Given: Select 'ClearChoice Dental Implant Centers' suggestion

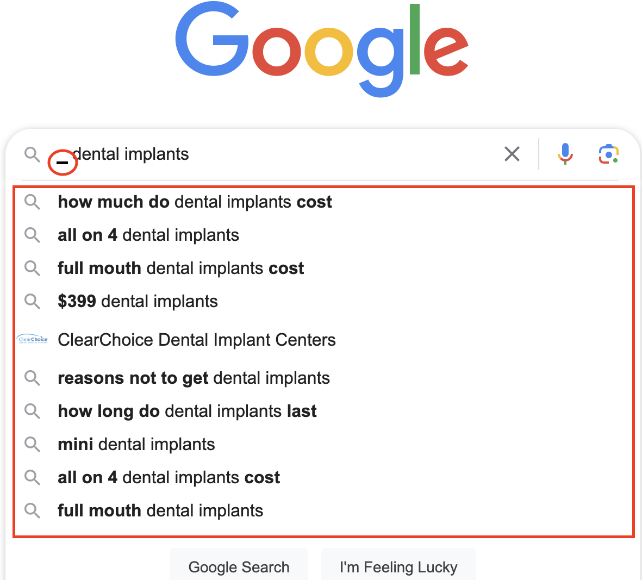Looking at the screenshot, I should tap(323, 340).
